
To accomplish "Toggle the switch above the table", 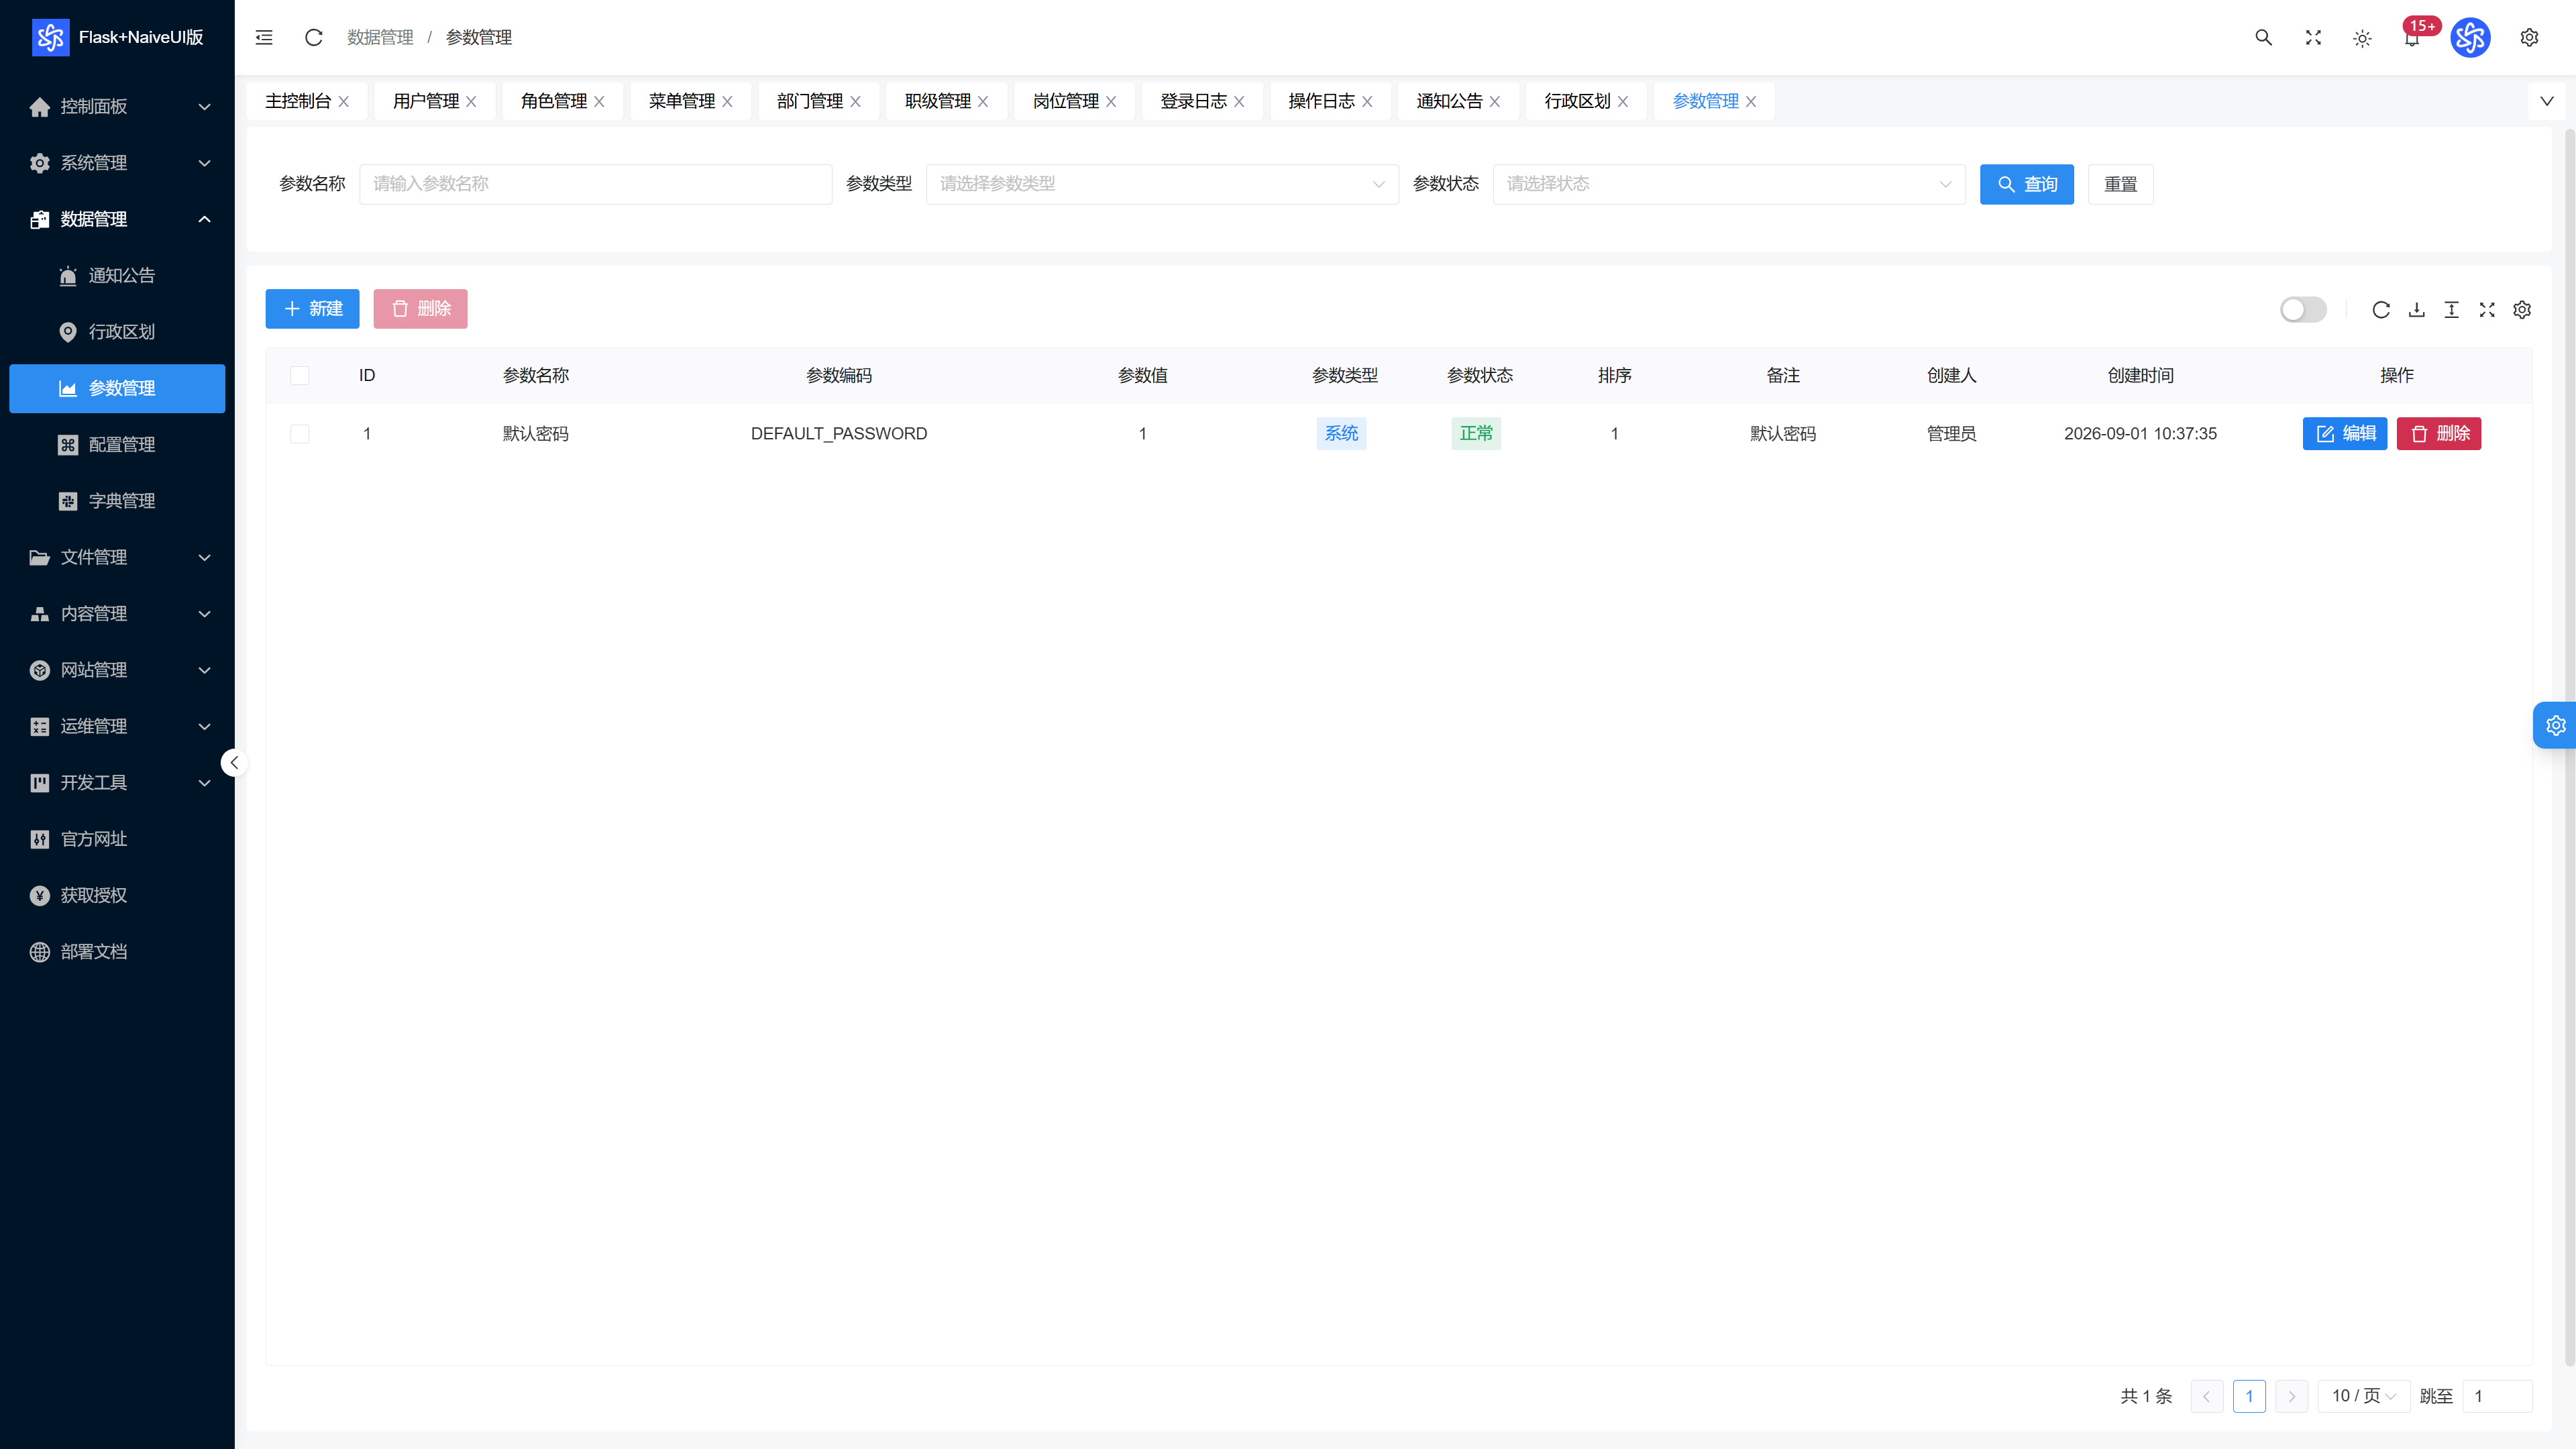I will (x=2303, y=309).
